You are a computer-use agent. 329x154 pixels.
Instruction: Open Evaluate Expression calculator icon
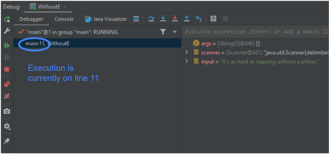click(x=213, y=19)
